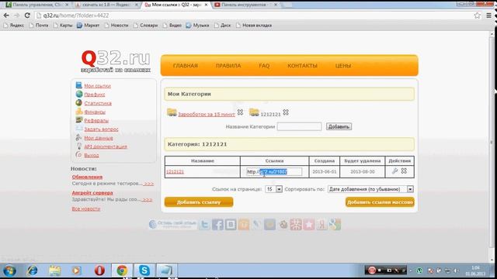Open Windows Start button
This screenshot has height=279, width=497.
(9, 270)
